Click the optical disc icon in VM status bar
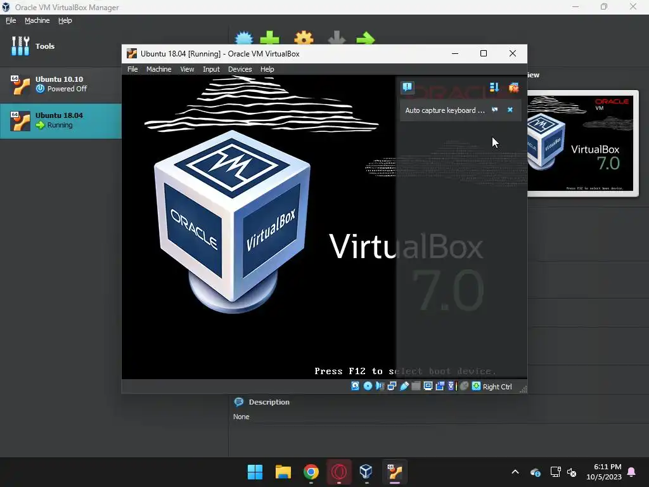649x487 pixels. click(368, 386)
